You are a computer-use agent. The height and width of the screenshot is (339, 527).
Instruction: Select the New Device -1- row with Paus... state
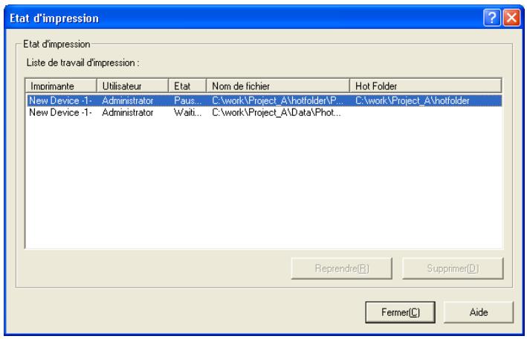tap(264, 100)
